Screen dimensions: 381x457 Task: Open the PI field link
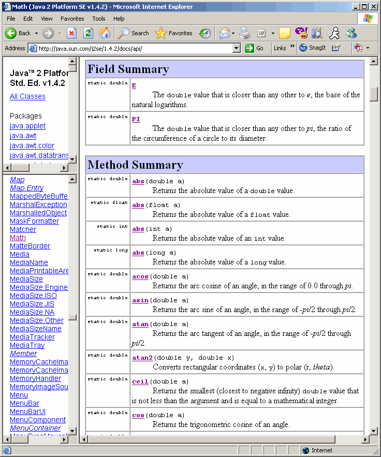pos(136,119)
